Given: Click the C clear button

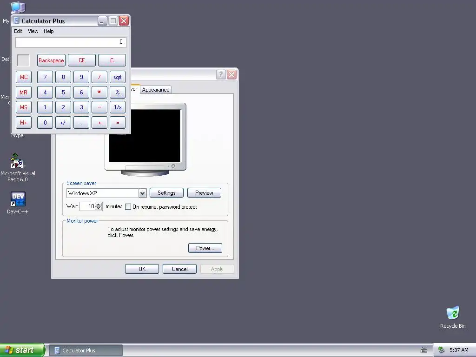Looking at the screenshot, I should [x=112, y=60].
